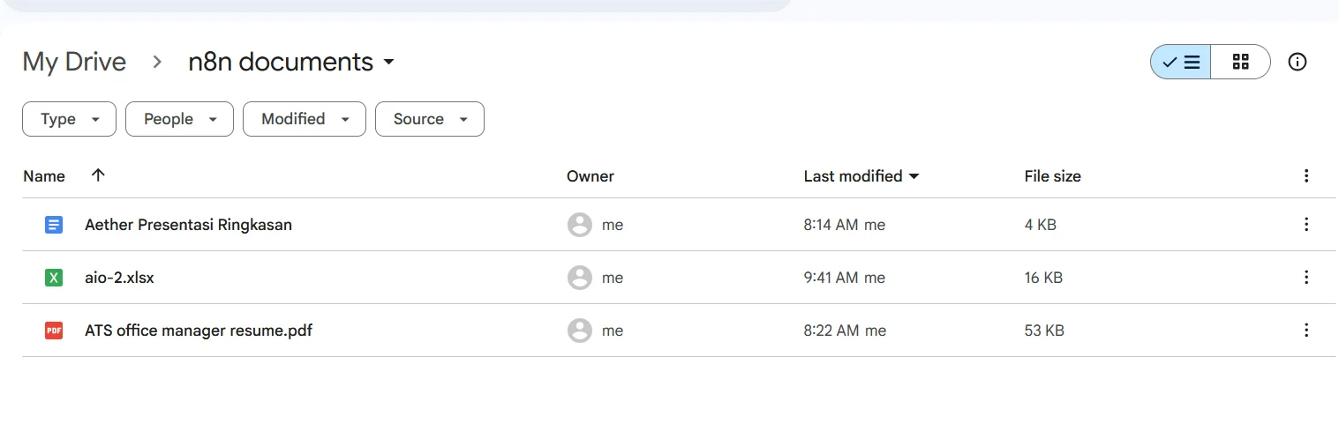This screenshot has height=446, width=1339.
Task: Click owner avatar in Aether Presentasi row
Action: 579,225
